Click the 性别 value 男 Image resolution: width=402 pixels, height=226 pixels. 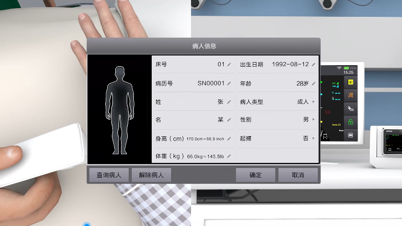click(305, 119)
